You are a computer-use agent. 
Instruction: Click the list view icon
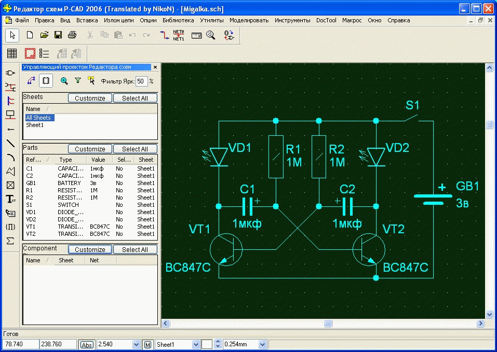coord(44,53)
